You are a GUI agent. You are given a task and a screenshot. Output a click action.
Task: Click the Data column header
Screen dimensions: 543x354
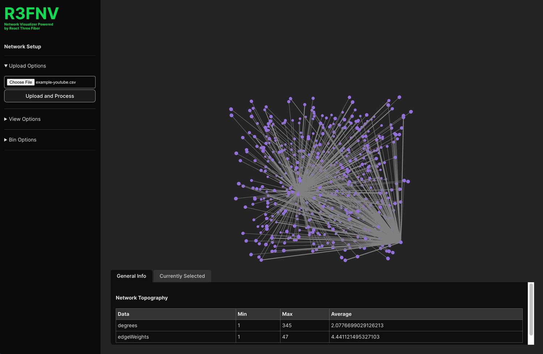tap(123, 314)
